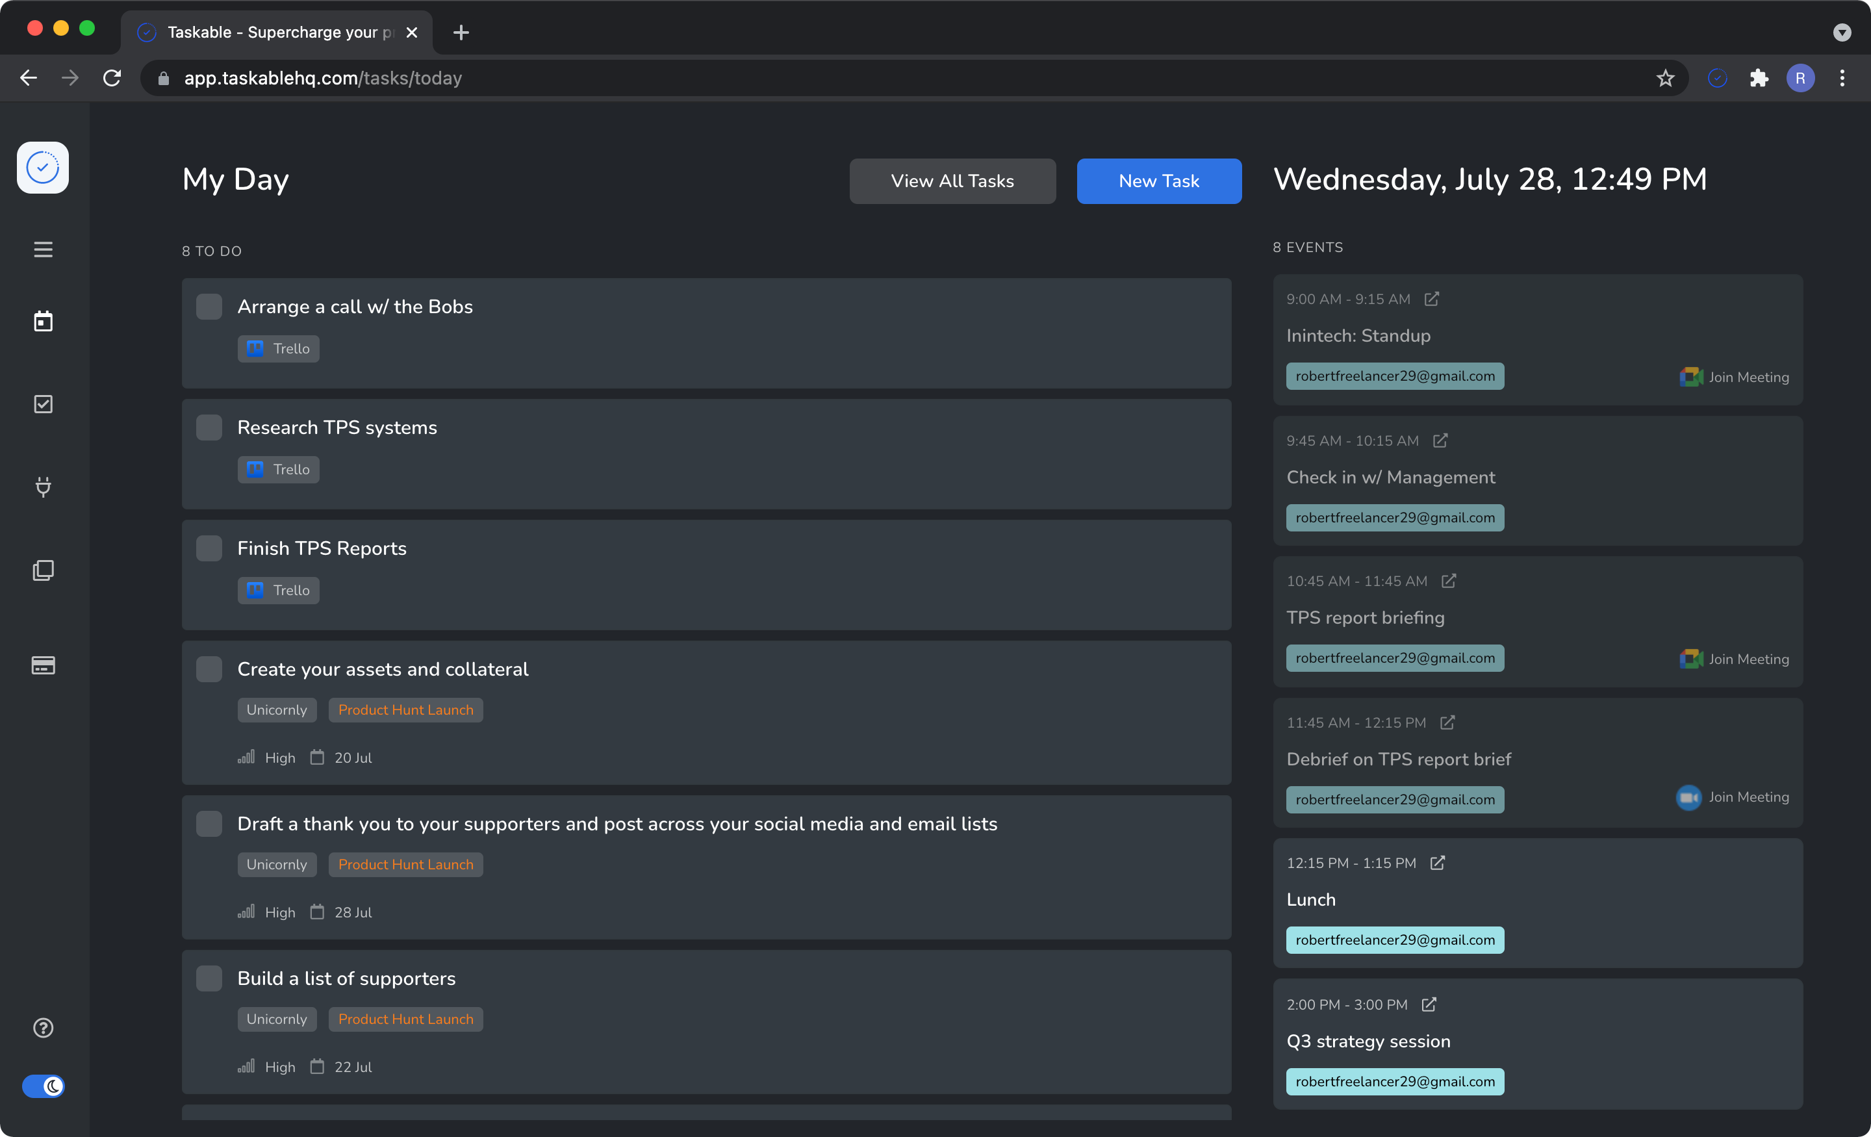
Task: Open the hamburger menu in sidebar
Action: click(x=44, y=249)
